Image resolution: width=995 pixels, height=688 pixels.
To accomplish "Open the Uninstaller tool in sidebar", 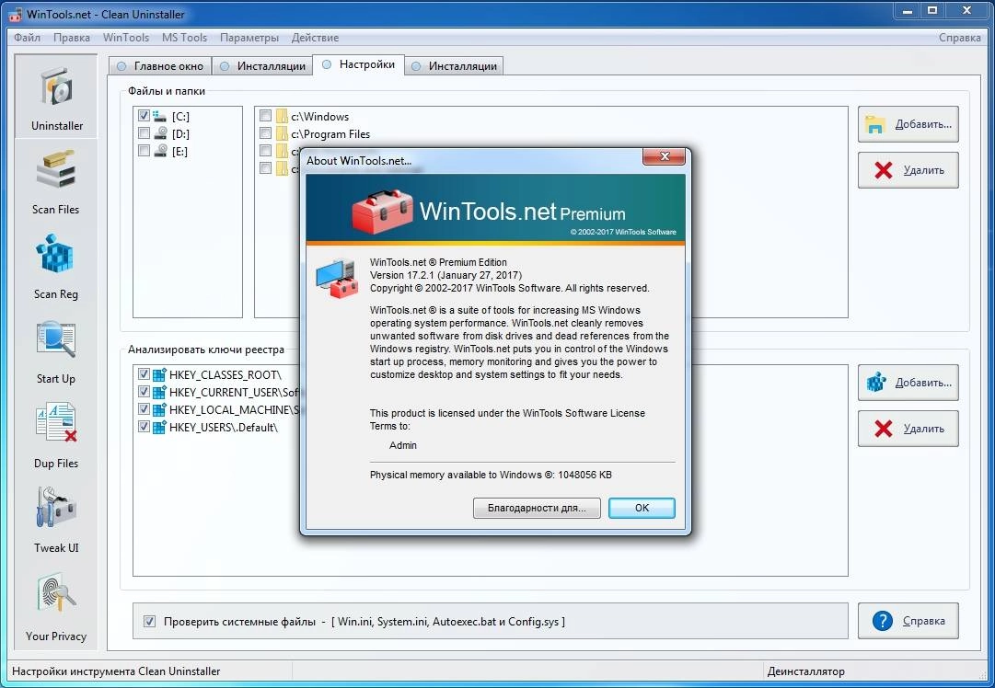I will tap(56, 97).
